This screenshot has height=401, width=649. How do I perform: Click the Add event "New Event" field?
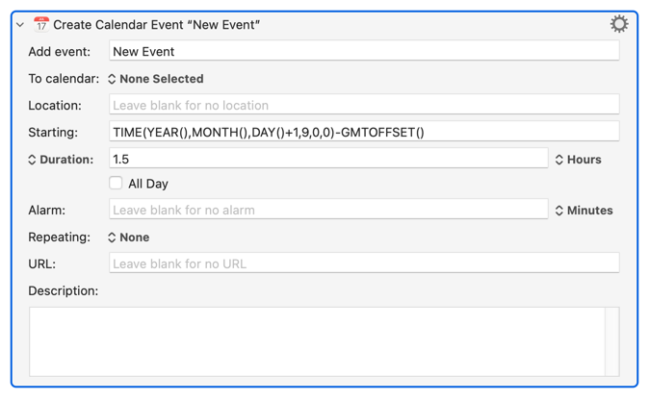pyautogui.click(x=364, y=52)
